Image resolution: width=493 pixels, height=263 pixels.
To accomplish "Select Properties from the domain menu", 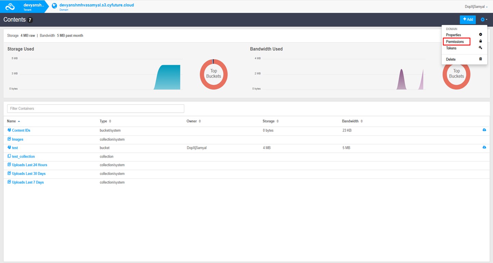I will click(x=453, y=35).
